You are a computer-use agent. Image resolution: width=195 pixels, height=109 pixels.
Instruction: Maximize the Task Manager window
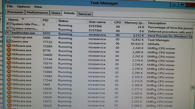click(182, 5)
